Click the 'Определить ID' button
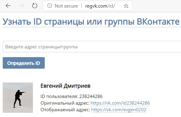 click(x=24, y=63)
